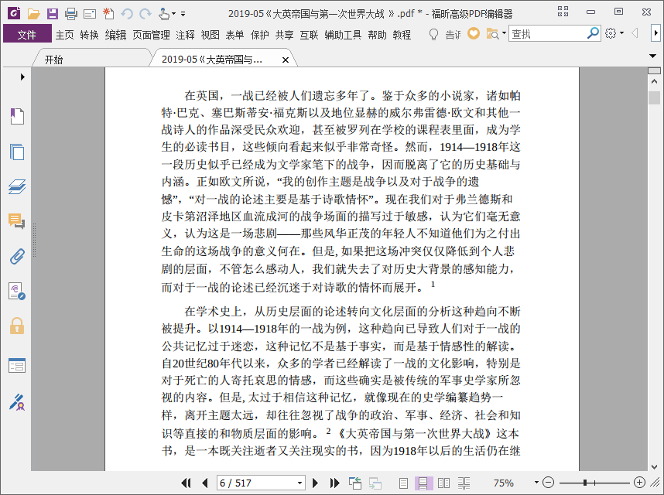Open the Bookmarks panel in the sidebar

click(x=17, y=116)
